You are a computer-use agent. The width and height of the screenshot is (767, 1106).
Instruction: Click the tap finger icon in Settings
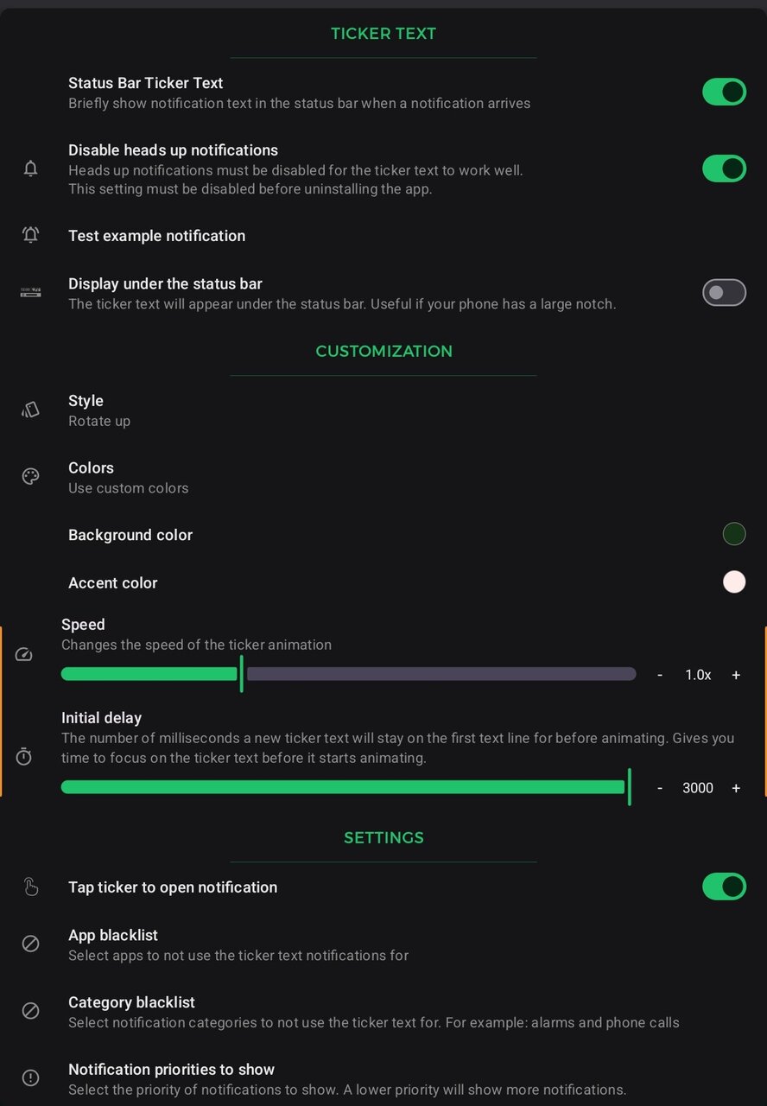[x=31, y=887]
